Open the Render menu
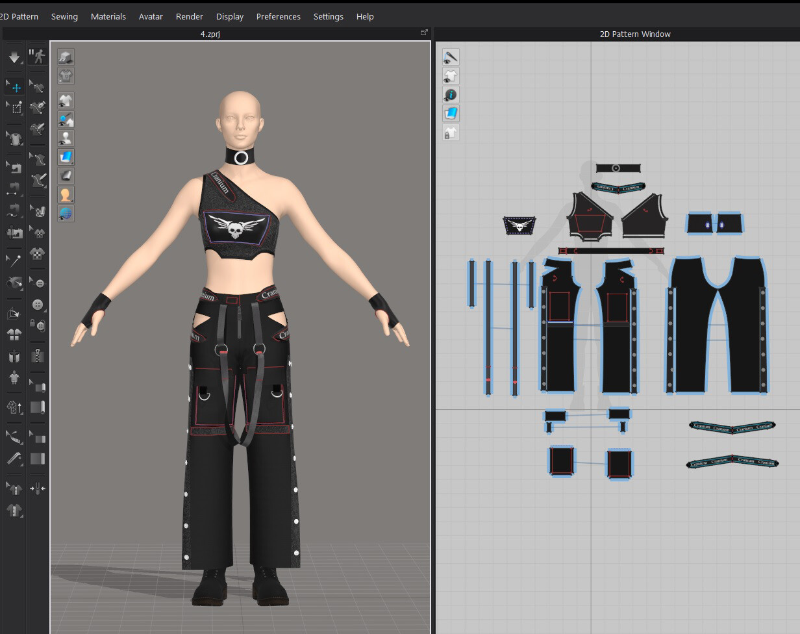 click(189, 16)
